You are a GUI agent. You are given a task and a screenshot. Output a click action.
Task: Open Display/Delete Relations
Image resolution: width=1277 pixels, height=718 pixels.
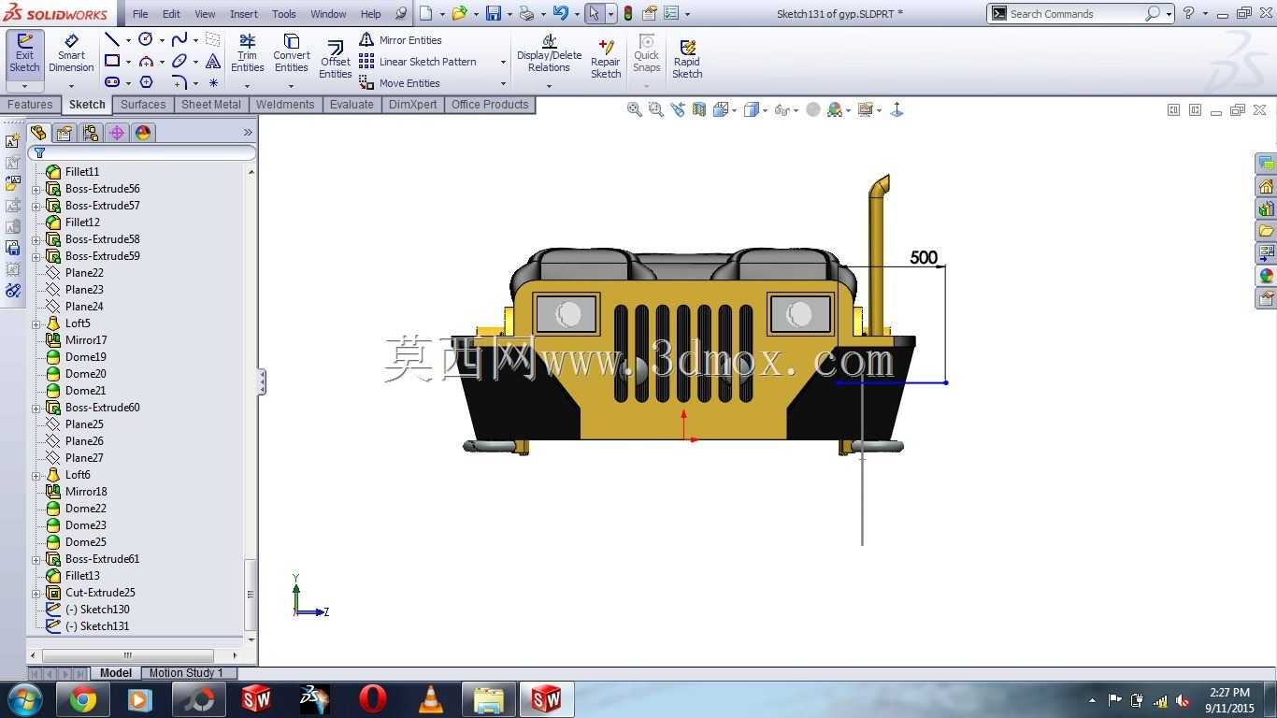tap(549, 54)
